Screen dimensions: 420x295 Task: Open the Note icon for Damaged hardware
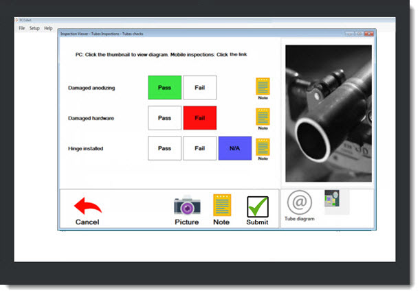pos(263,117)
